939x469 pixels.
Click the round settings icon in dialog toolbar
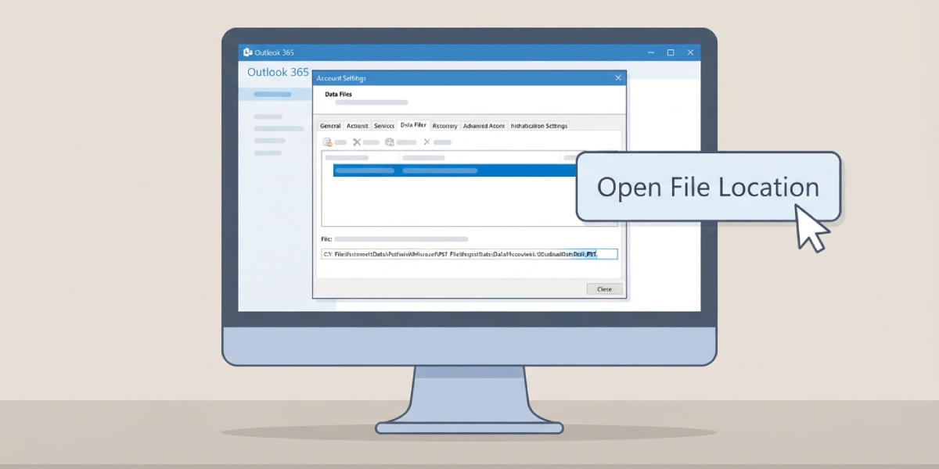click(x=390, y=142)
